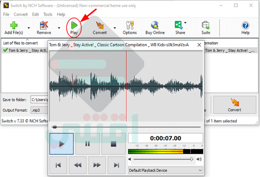
Task: Stop playback with the square stop button
Action: coord(114,144)
